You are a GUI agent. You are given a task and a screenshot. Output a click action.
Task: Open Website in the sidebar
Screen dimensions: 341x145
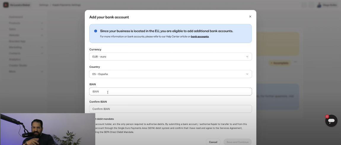pyautogui.click(x=14, y=35)
